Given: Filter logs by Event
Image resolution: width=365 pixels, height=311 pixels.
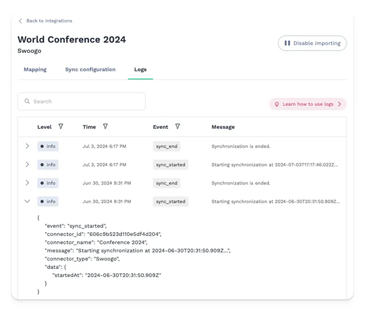Looking at the screenshot, I should pyautogui.click(x=178, y=126).
